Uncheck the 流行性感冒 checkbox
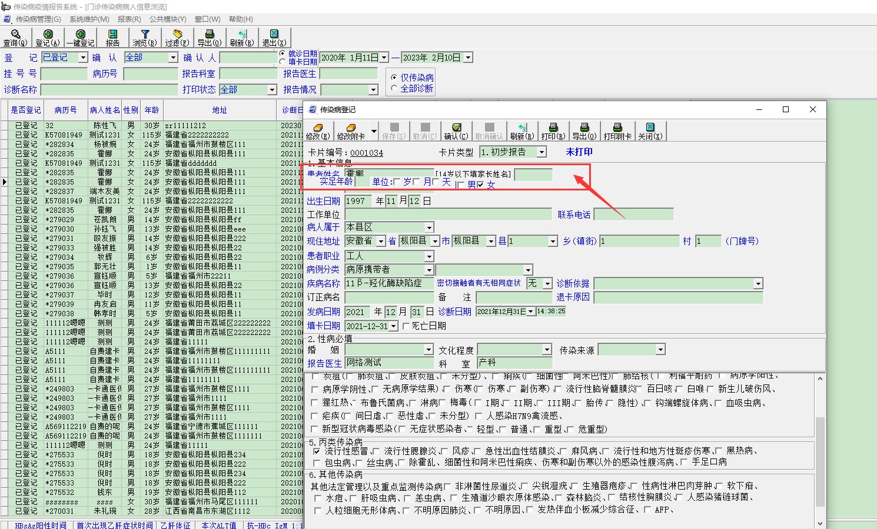 [x=317, y=451]
